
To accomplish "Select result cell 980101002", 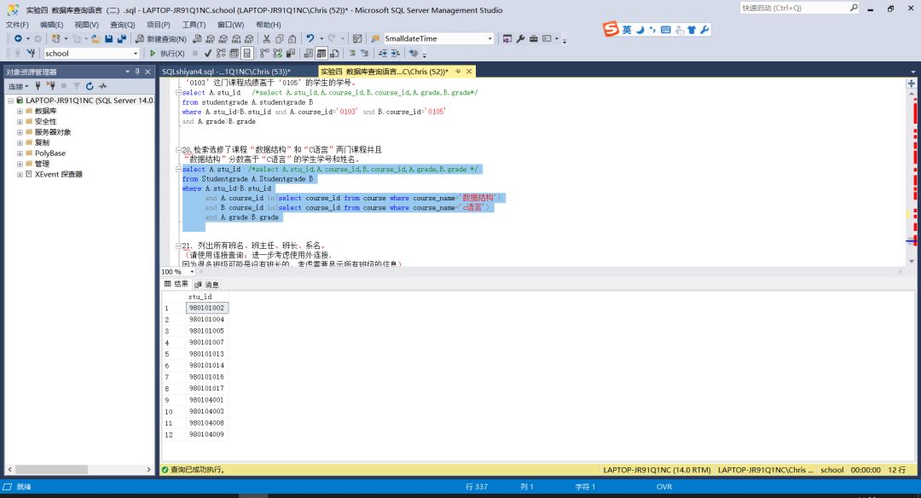I will (x=206, y=308).
